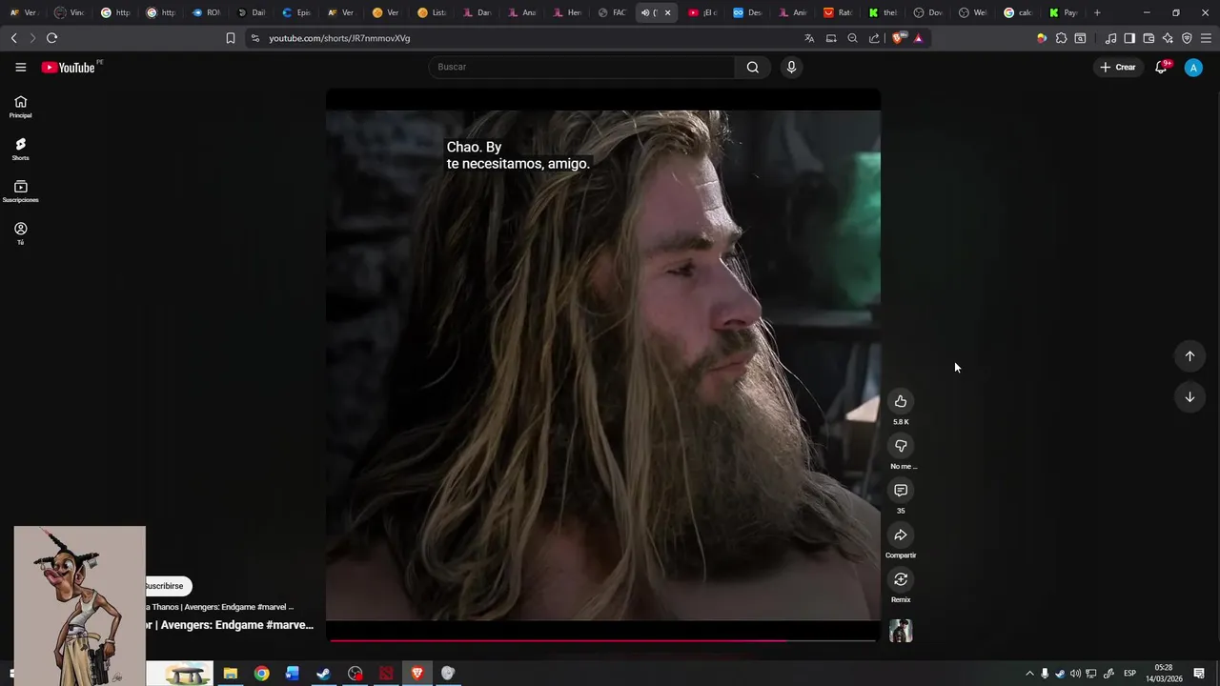1220x686 pixels.
Task: Click the Brave Rewards triangle icon
Action: 918,38
